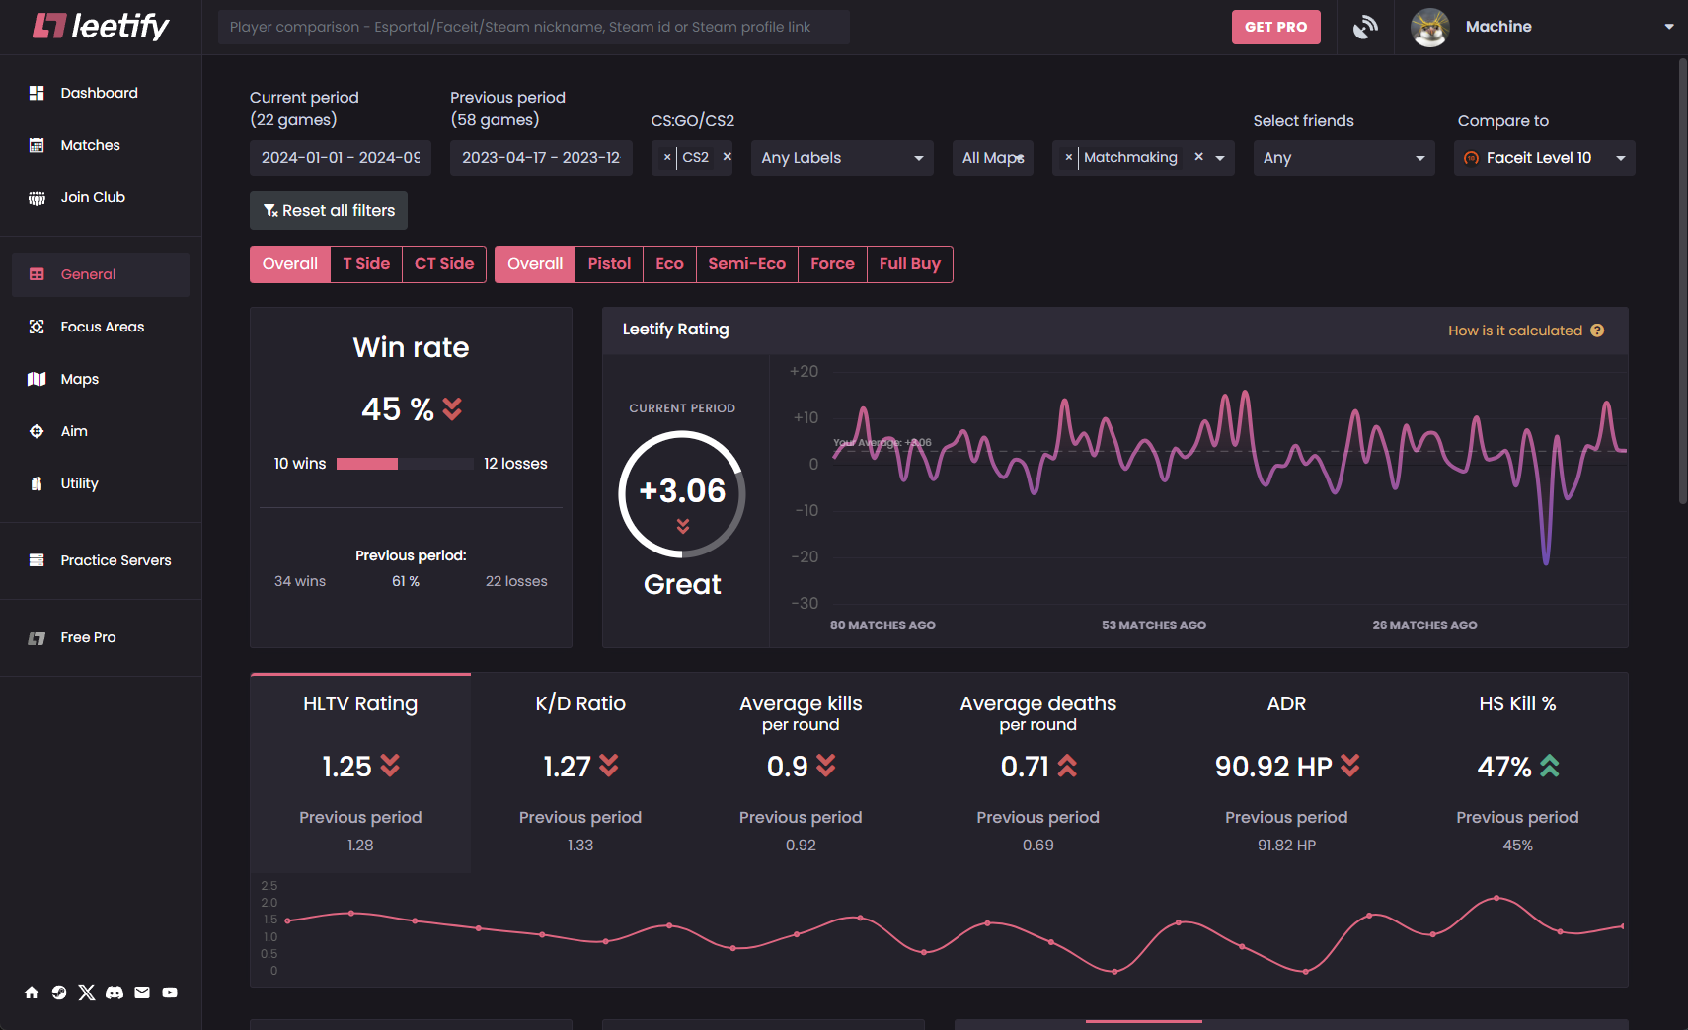Open the Matches section in sidebar
Viewport: 1688px width, 1030px height.
(x=90, y=144)
